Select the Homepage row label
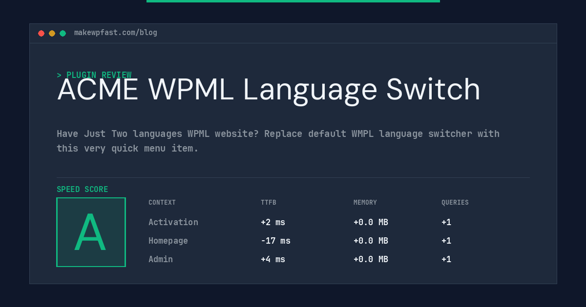Screen dimensions: 586x307 (x=168, y=241)
